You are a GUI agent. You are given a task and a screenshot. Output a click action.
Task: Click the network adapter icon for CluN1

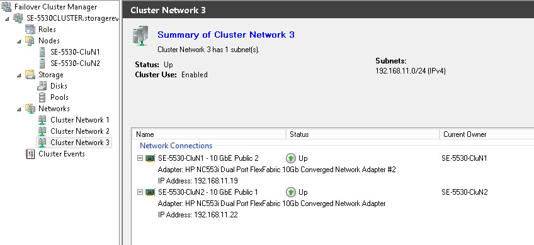coord(150,158)
